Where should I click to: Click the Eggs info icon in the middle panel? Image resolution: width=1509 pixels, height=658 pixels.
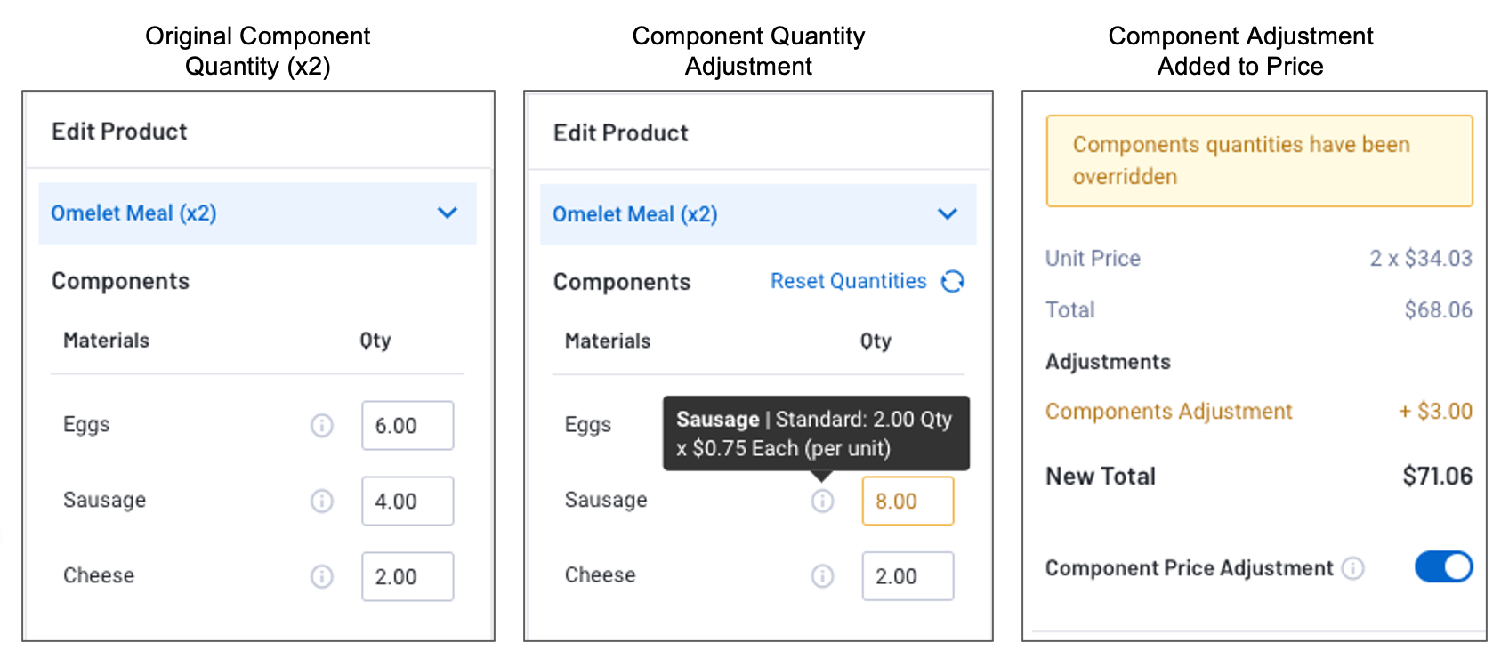pos(823,426)
